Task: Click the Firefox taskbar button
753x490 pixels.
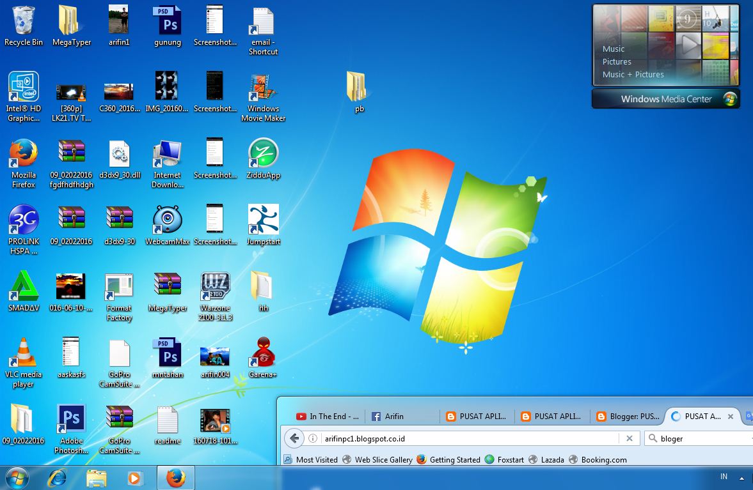Action: [176, 478]
